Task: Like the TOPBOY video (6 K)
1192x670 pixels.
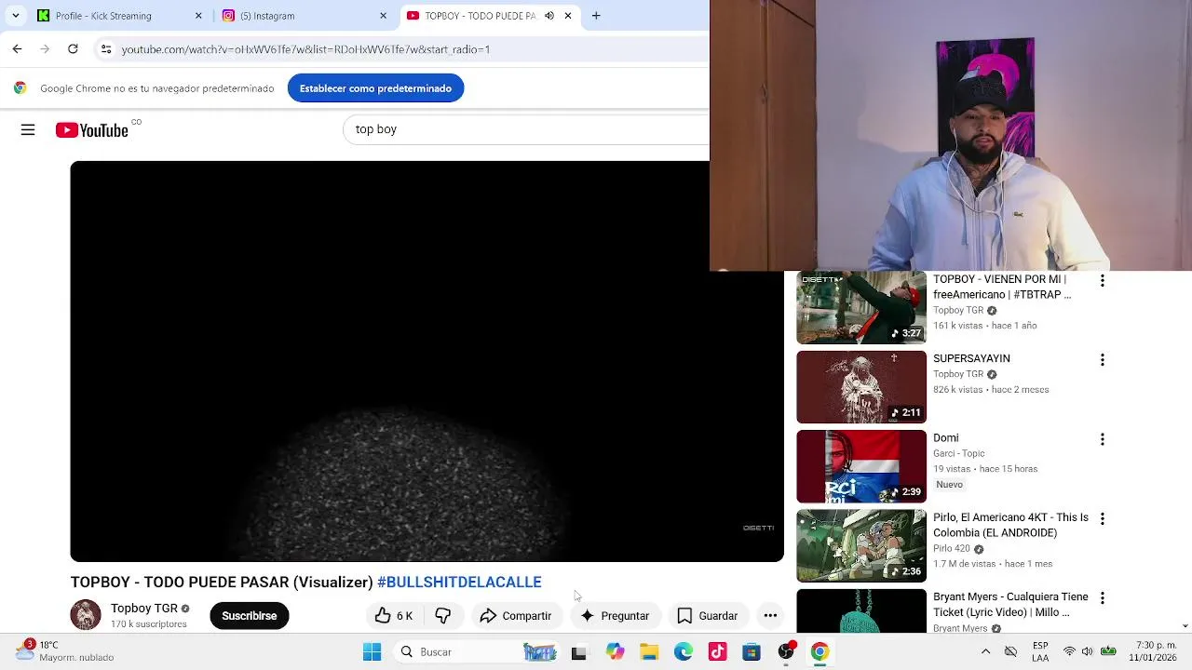Action: 394,616
